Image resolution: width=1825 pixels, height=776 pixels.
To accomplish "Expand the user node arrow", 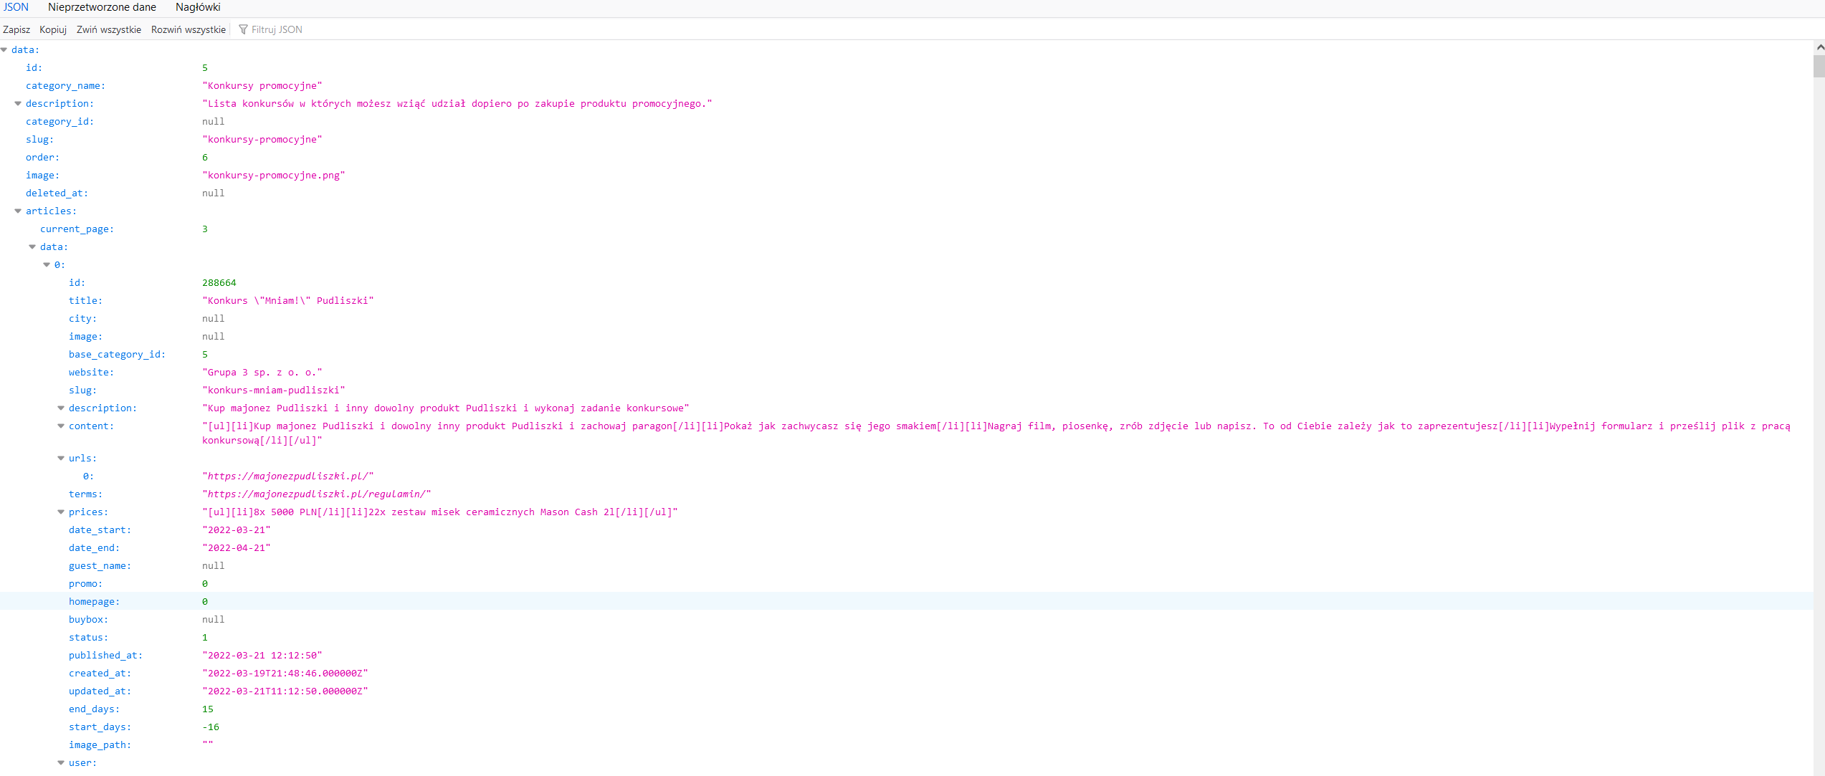I will click(61, 762).
